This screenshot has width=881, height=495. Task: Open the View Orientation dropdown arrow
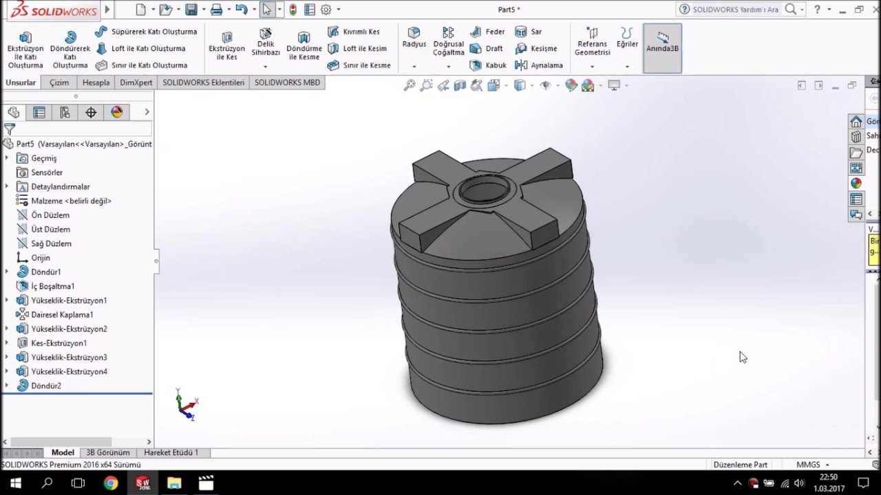506,86
